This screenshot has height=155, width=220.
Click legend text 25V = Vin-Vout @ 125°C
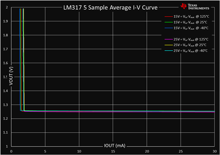[x=191, y=39]
